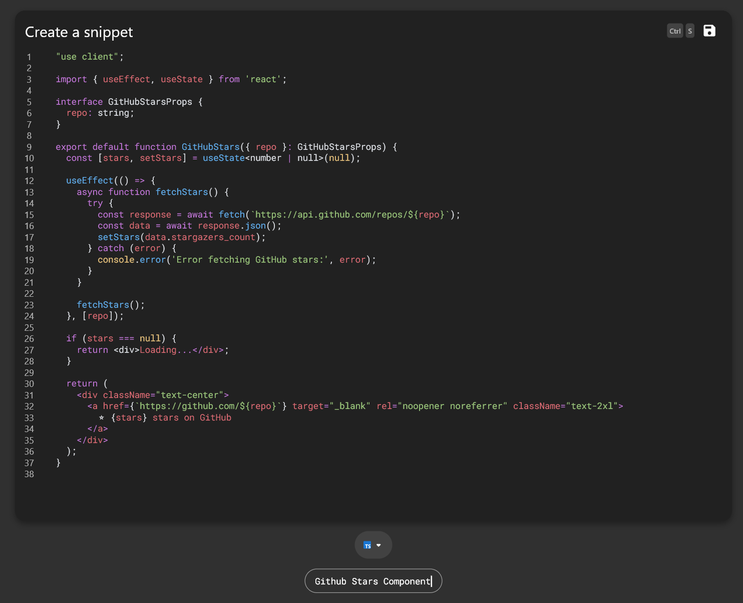Click the S key shortcut badge
This screenshot has width=743, height=603.
coord(689,31)
